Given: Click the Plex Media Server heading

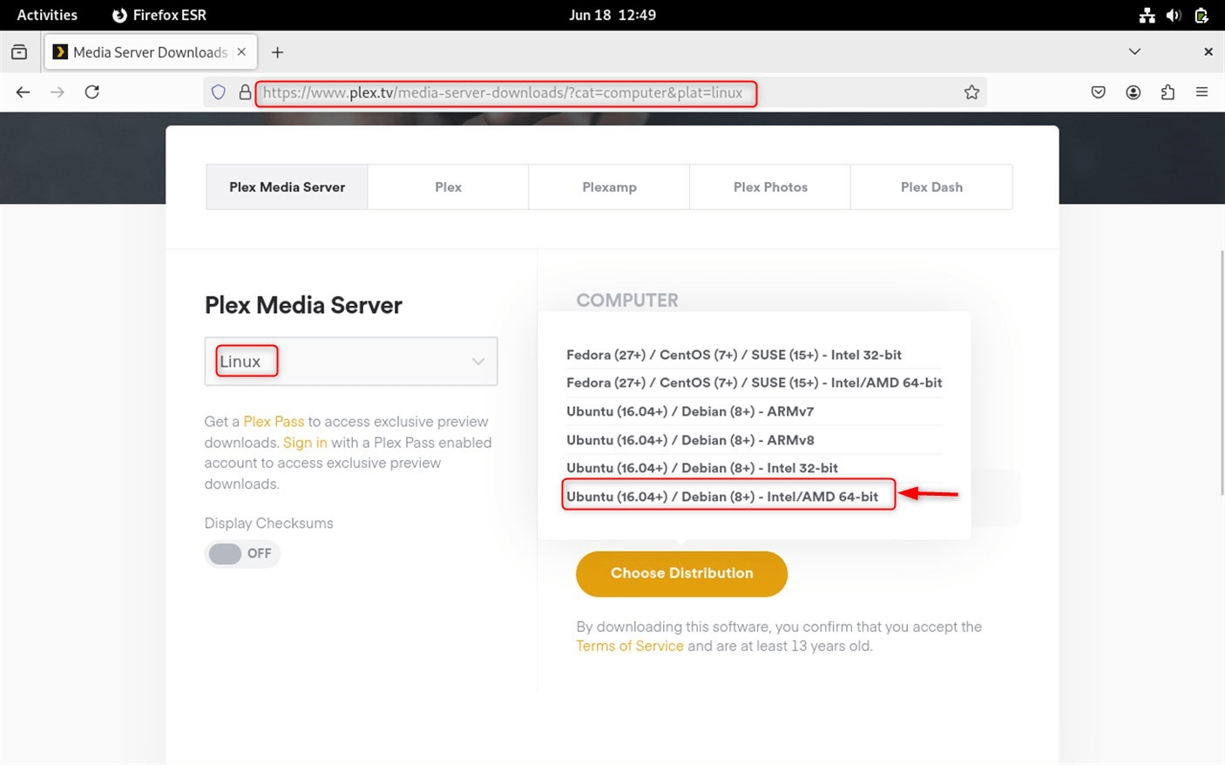Looking at the screenshot, I should click(303, 305).
